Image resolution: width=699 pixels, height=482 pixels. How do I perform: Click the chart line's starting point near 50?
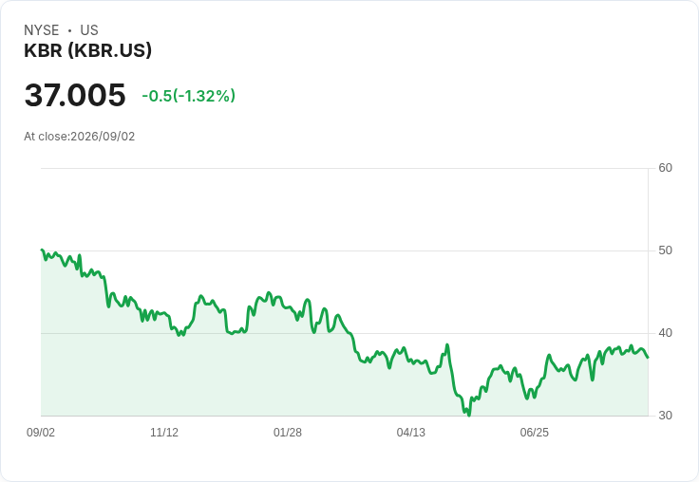[x=42, y=250]
